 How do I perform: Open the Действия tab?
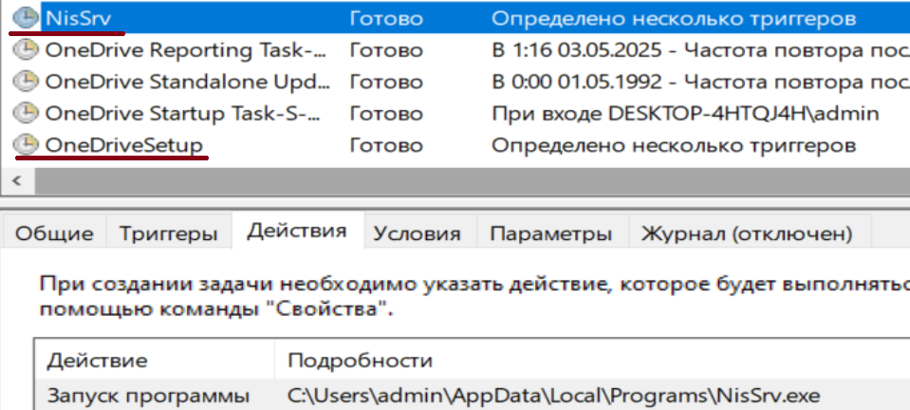(x=297, y=231)
